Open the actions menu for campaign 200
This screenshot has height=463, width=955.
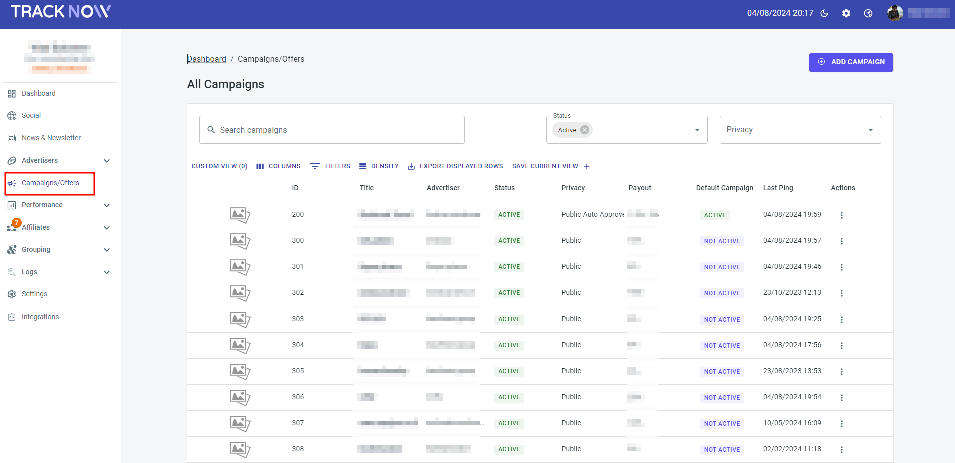pos(842,215)
